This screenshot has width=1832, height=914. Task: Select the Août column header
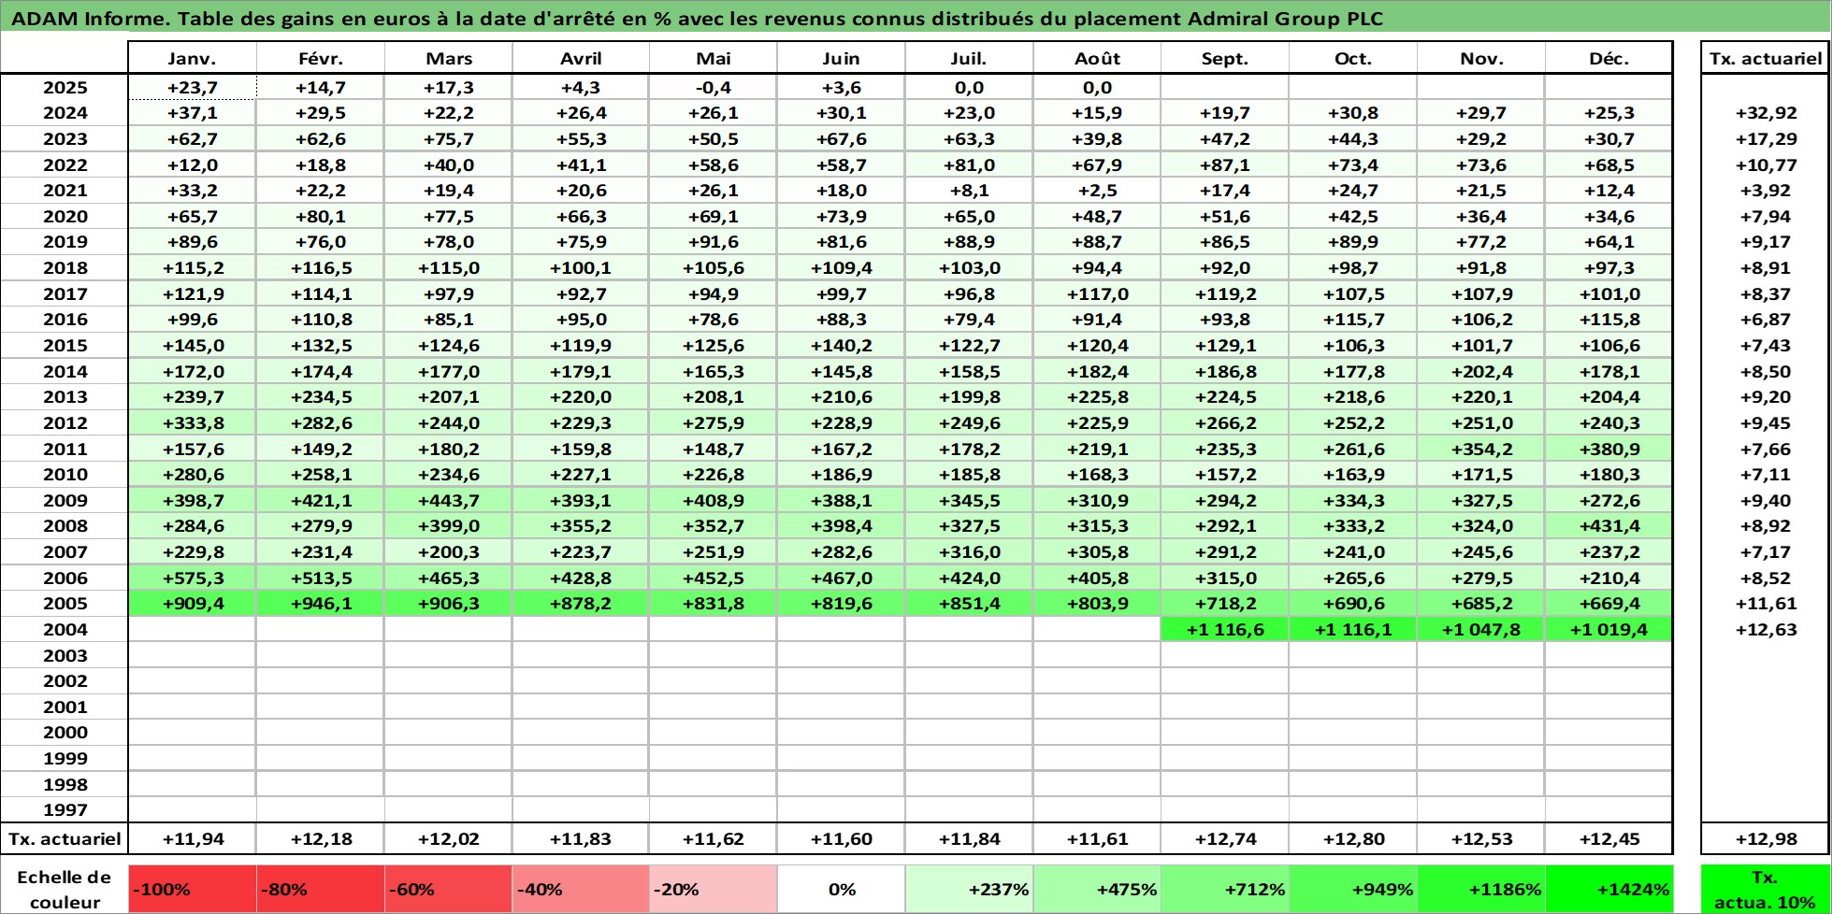click(x=1097, y=58)
